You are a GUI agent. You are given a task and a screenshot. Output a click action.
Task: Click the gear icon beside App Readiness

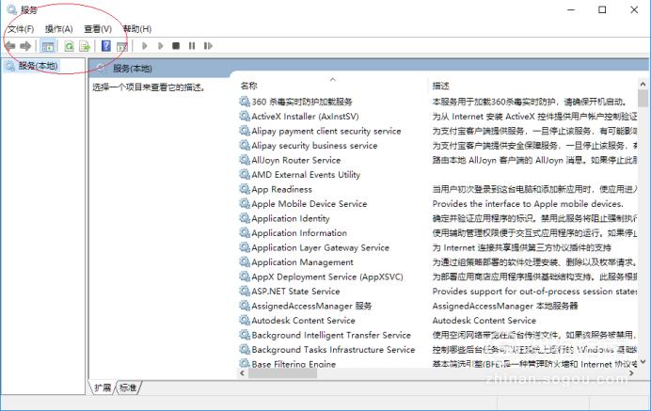pyautogui.click(x=245, y=189)
